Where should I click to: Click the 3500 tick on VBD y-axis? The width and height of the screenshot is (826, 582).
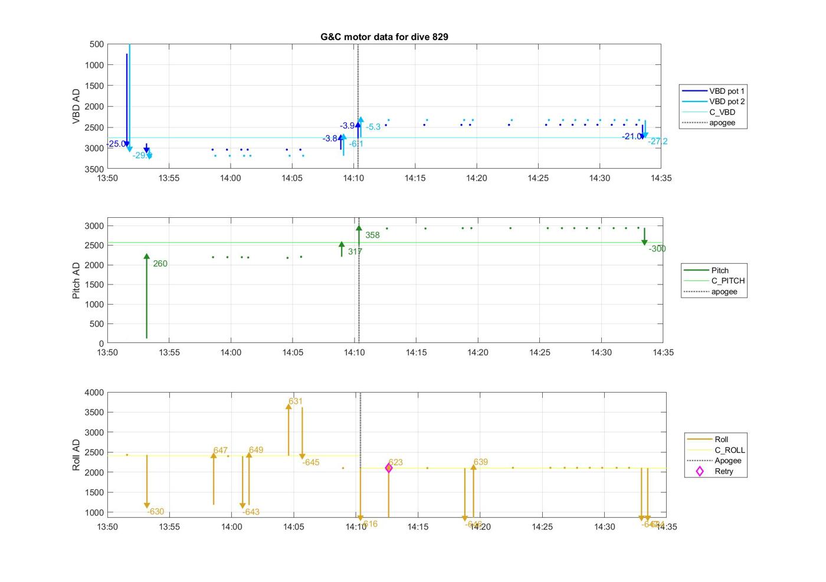coord(94,169)
